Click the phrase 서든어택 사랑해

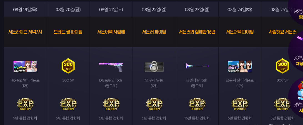pos(111,32)
